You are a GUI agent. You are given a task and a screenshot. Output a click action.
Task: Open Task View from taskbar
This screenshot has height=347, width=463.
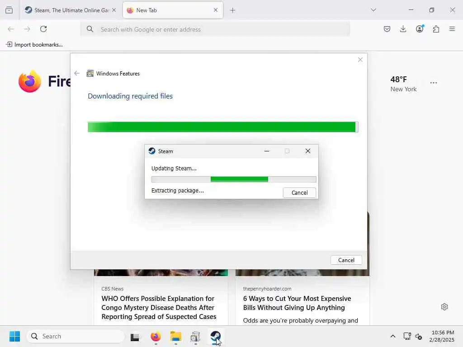(135, 337)
